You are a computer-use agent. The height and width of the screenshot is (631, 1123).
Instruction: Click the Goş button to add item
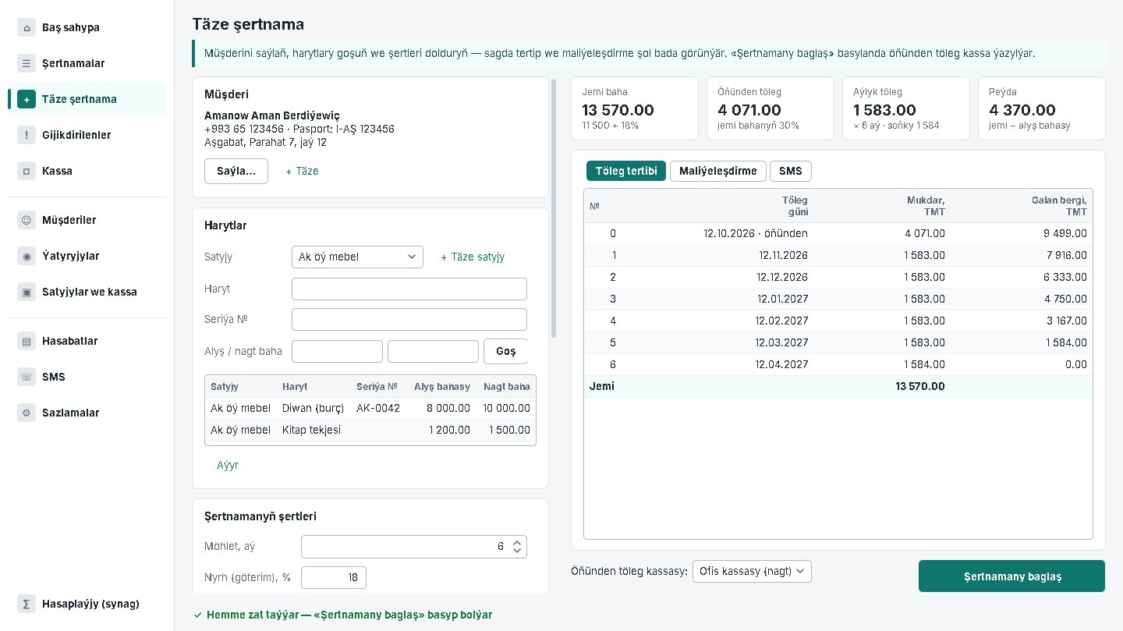pyautogui.click(x=505, y=351)
